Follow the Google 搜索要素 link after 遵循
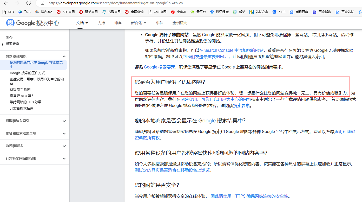362x202 pixels. pos(160,67)
